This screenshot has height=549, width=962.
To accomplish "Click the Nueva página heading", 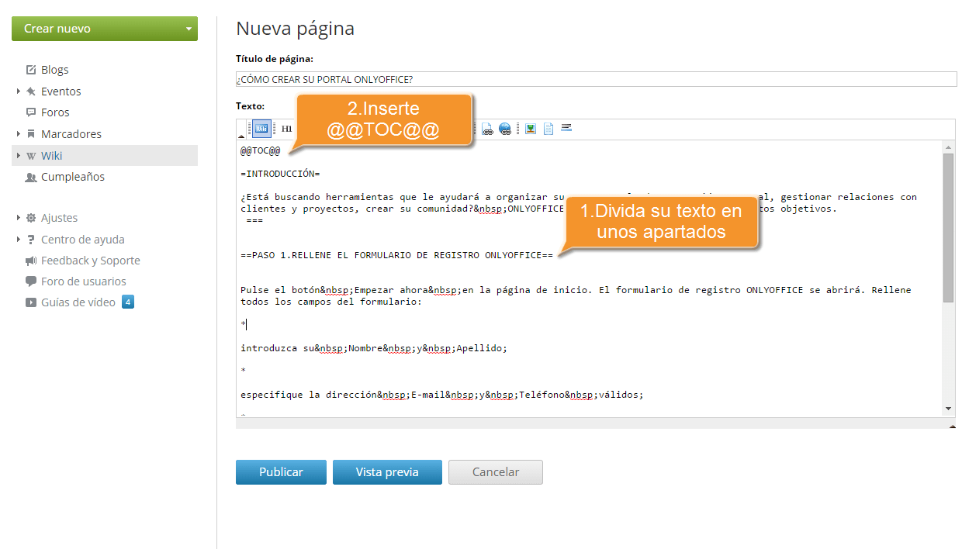I will (x=295, y=29).
